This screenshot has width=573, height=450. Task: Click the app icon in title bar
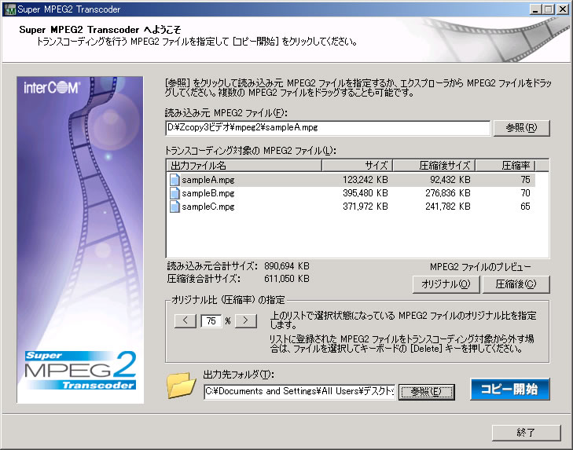pos(10,9)
